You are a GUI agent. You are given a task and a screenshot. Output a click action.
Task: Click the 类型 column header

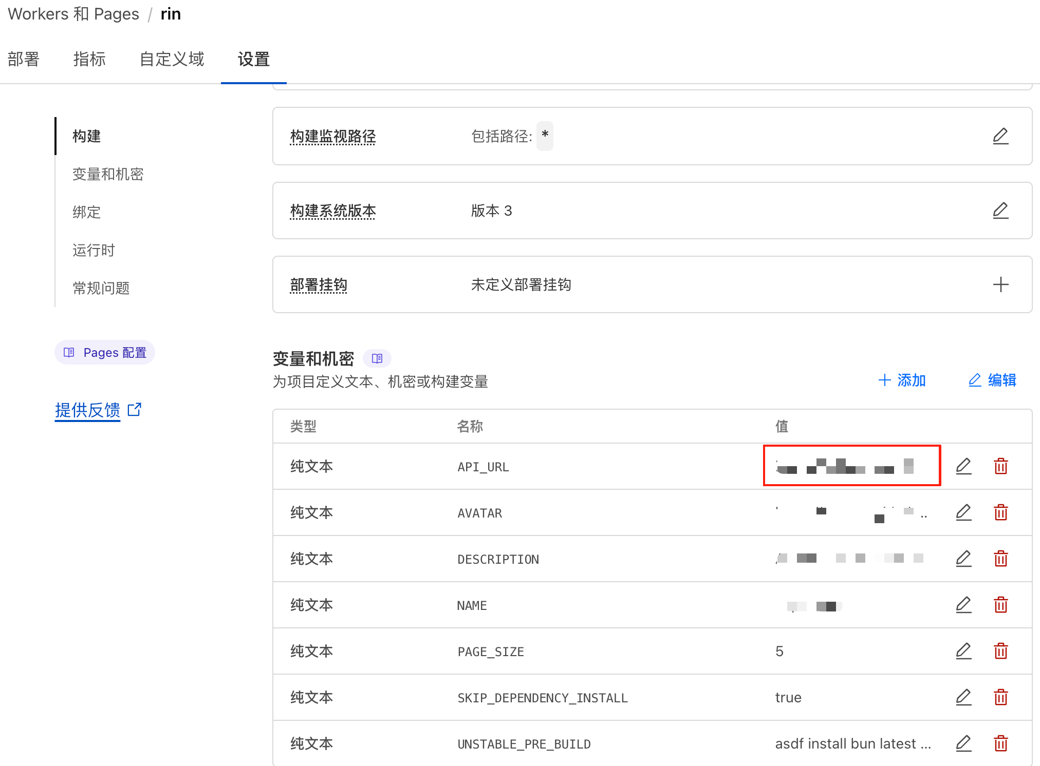303,426
